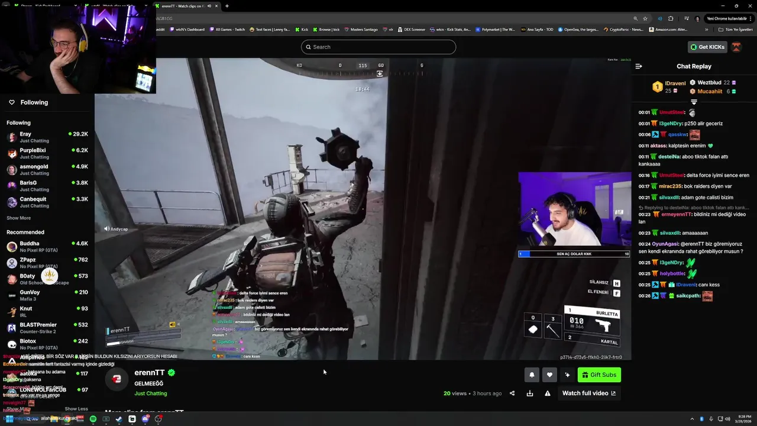Click the clip video player
The image size is (757, 426).
363,209
